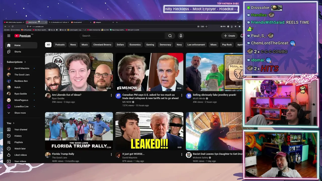
Task: Play the 'Are Liberals Out of Ideas?' thumbnail
Action: [x=79, y=72]
